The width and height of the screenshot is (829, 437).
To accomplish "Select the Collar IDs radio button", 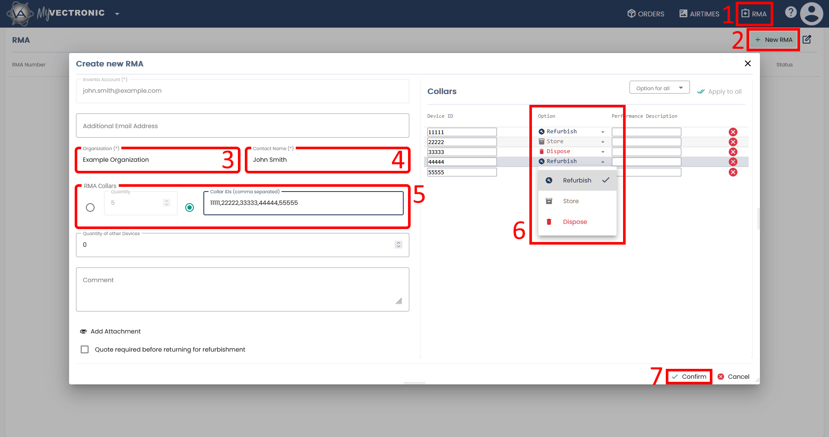I will click(x=190, y=207).
